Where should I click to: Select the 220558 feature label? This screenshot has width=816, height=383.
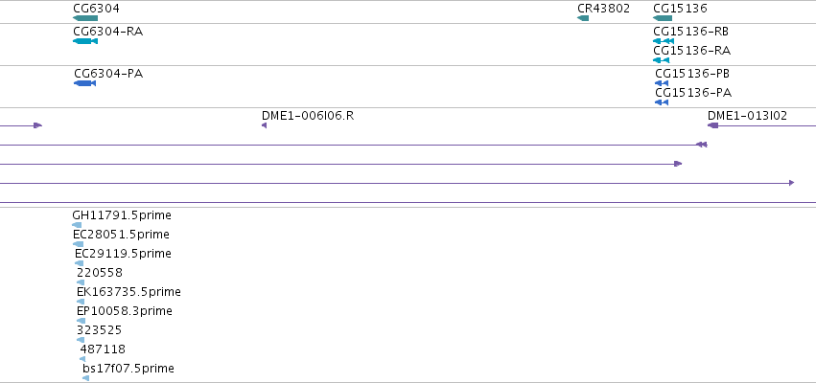point(100,273)
